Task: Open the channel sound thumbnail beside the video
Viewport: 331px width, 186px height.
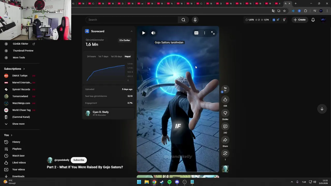Action: click(x=225, y=169)
